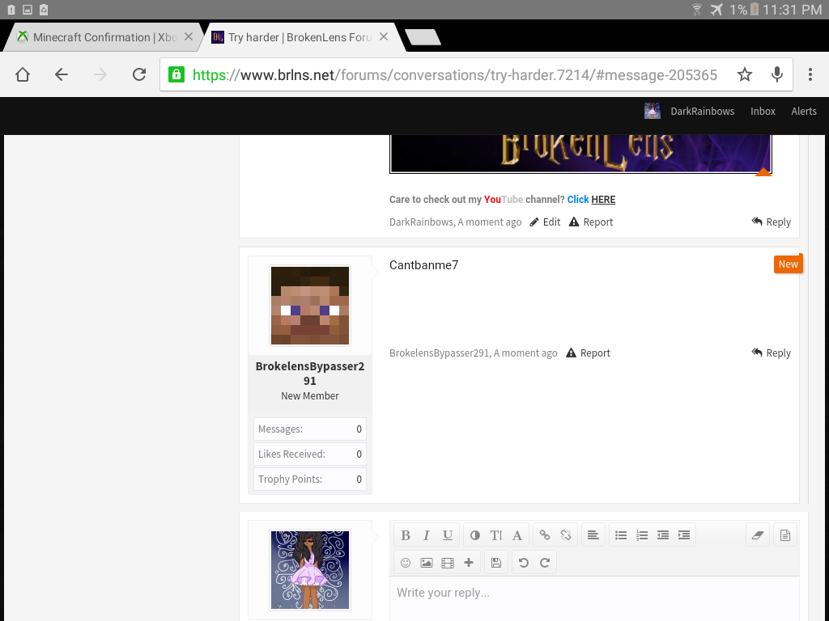The width and height of the screenshot is (829, 621).
Task: Indent text in reply editor
Action: [x=684, y=535]
